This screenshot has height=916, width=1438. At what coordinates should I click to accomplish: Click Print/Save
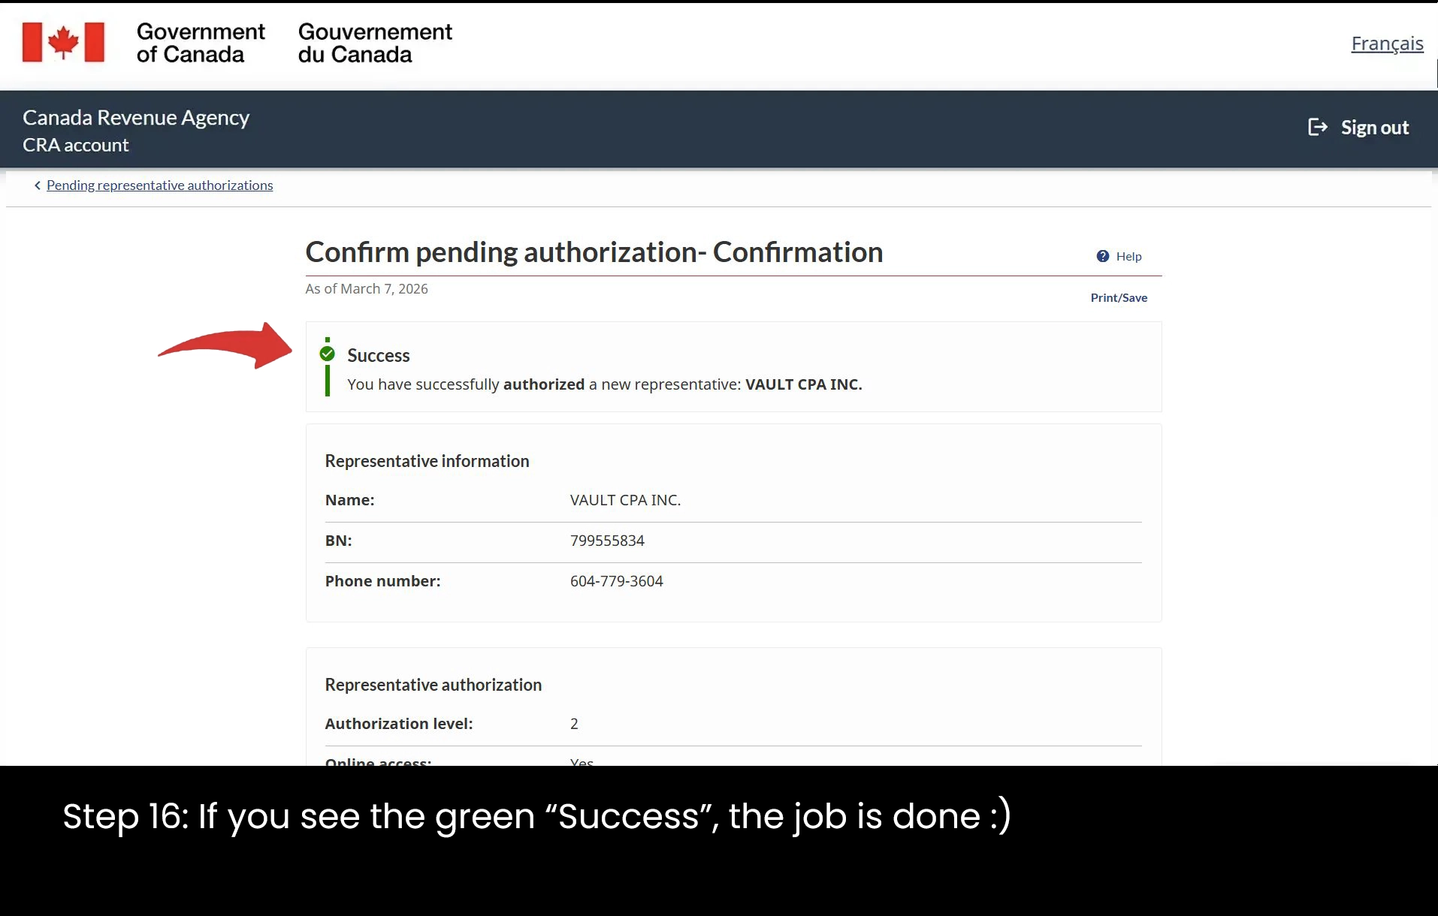pos(1119,297)
